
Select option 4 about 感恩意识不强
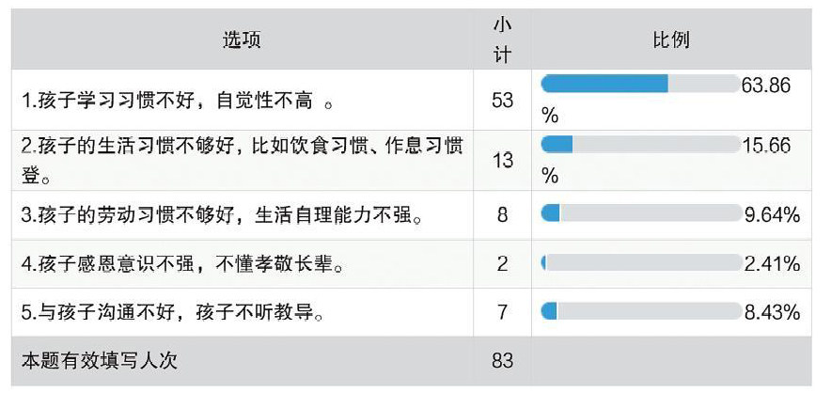pyautogui.click(x=183, y=263)
